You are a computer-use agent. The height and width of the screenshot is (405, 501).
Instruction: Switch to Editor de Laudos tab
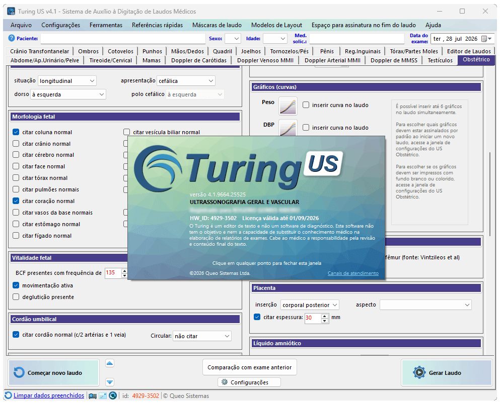[469, 51]
